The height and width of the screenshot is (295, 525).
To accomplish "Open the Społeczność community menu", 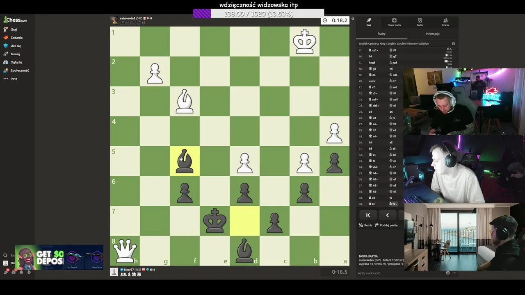I will 16,70.
